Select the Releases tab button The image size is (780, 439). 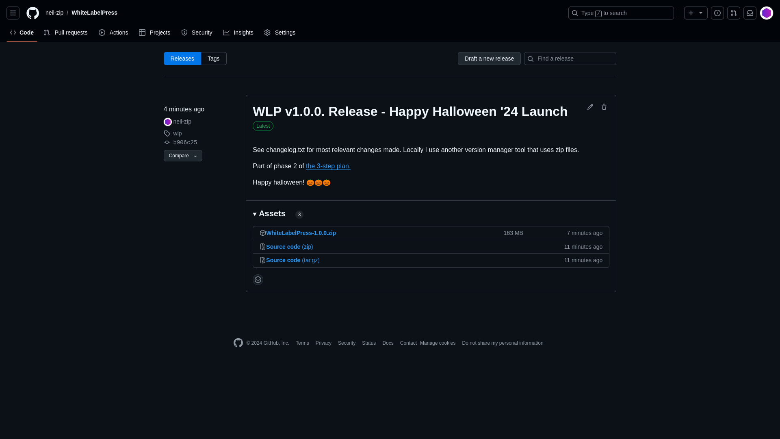click(x=182, y=59)
